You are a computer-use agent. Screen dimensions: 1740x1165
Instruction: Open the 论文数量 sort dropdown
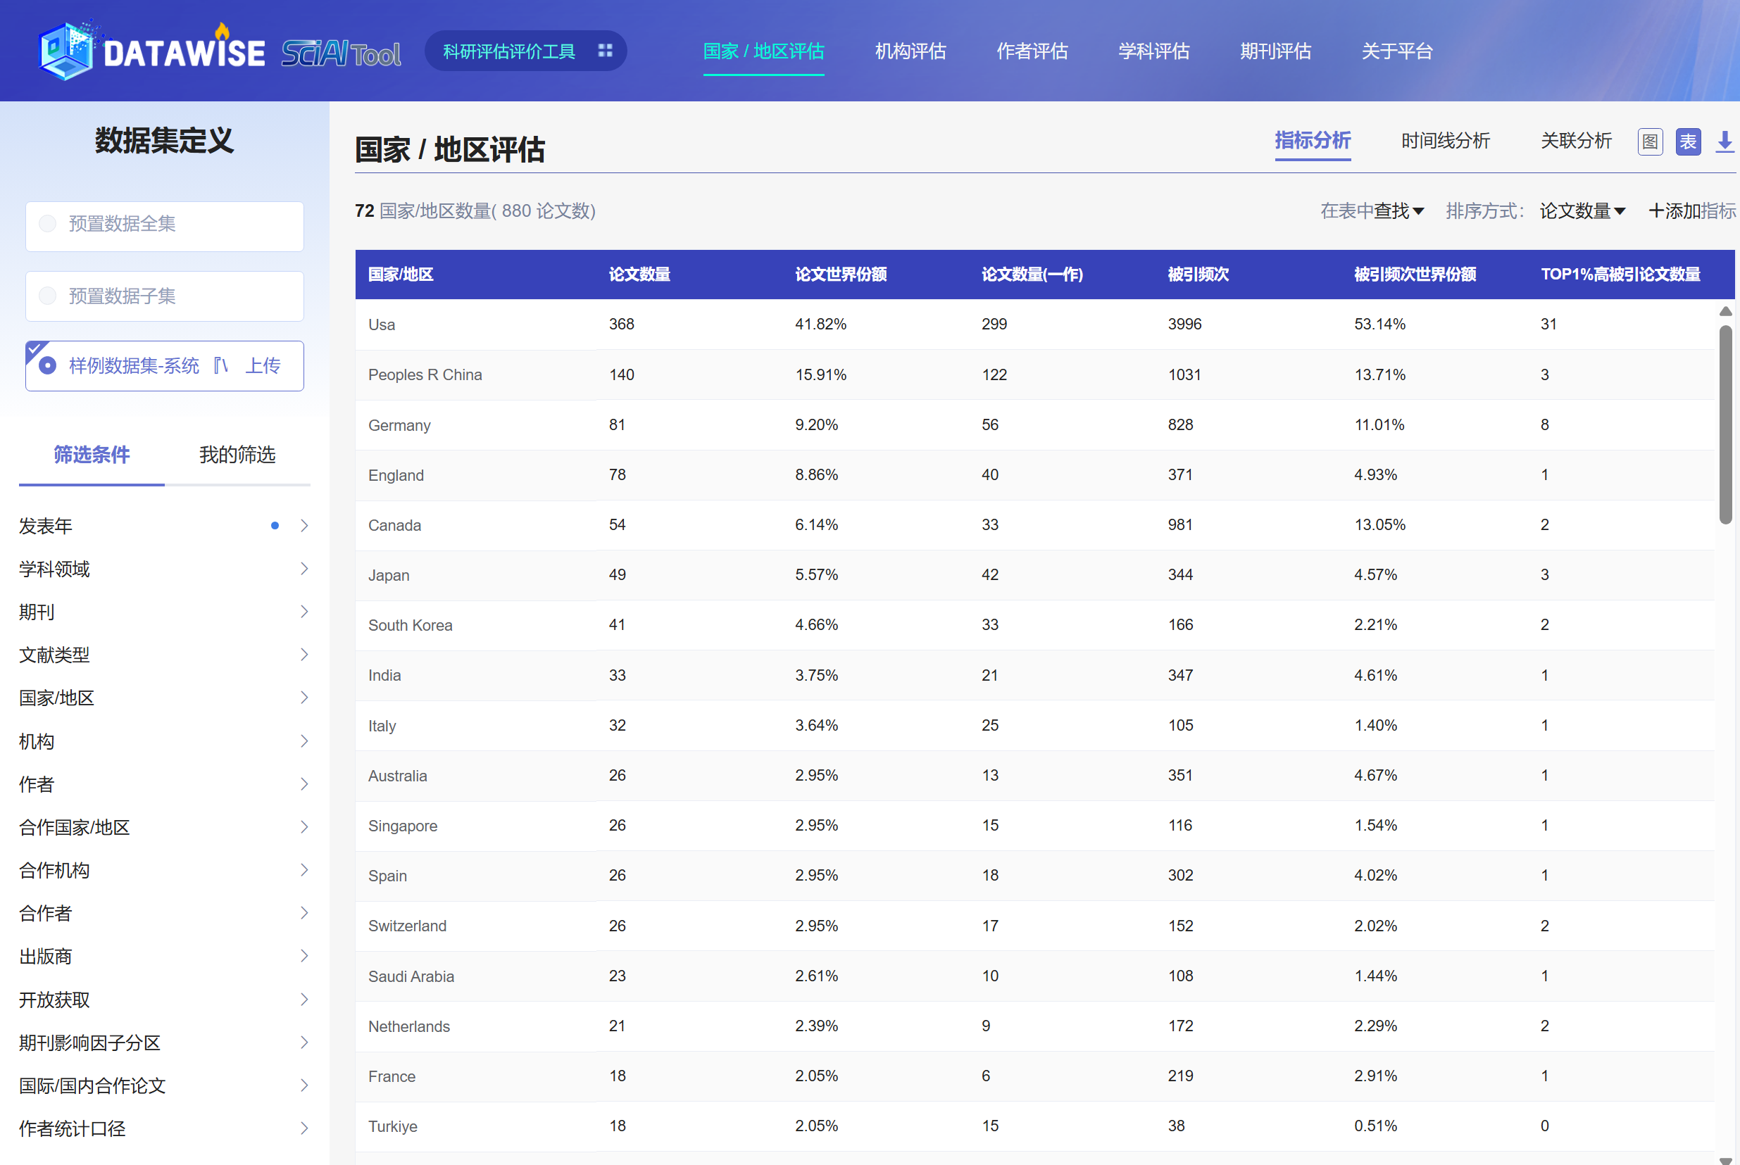1582,211
